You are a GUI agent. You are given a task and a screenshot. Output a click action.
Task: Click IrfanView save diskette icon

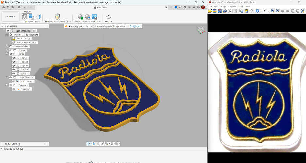point(220,11)
